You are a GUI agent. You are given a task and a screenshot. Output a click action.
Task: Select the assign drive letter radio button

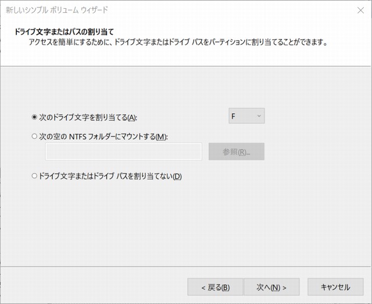34,117
